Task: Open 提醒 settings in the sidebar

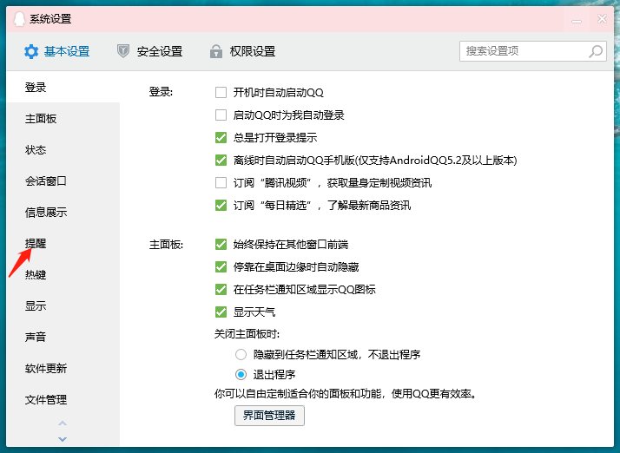Action: 63,243
